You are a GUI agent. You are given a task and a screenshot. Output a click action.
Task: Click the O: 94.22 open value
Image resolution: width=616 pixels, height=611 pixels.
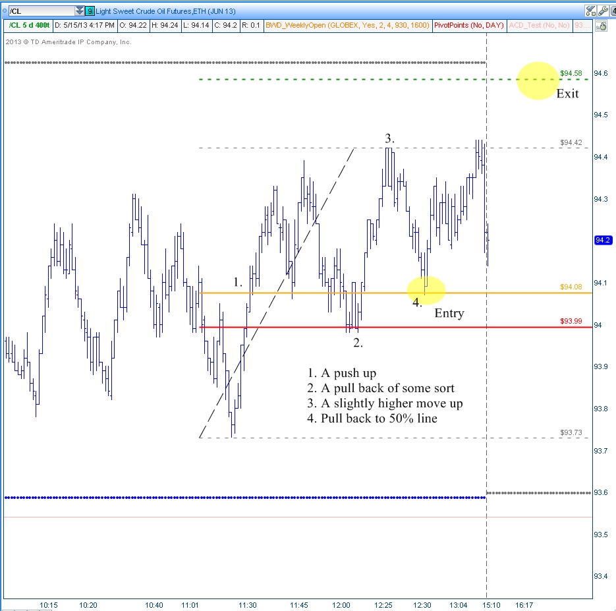tap(133, 25)
